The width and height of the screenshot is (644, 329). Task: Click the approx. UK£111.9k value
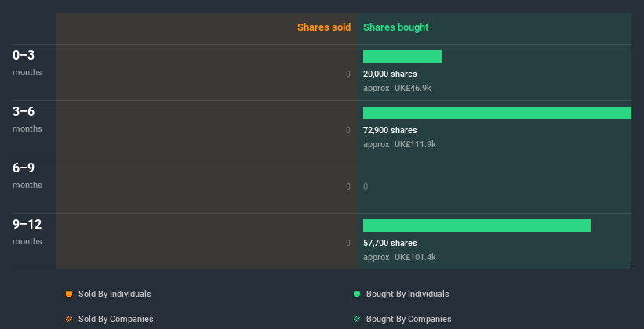click(399, 144)
